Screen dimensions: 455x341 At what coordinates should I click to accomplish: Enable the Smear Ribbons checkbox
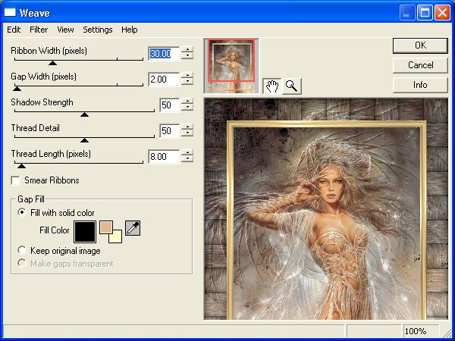pyautogui.click(x=15, y=180)
